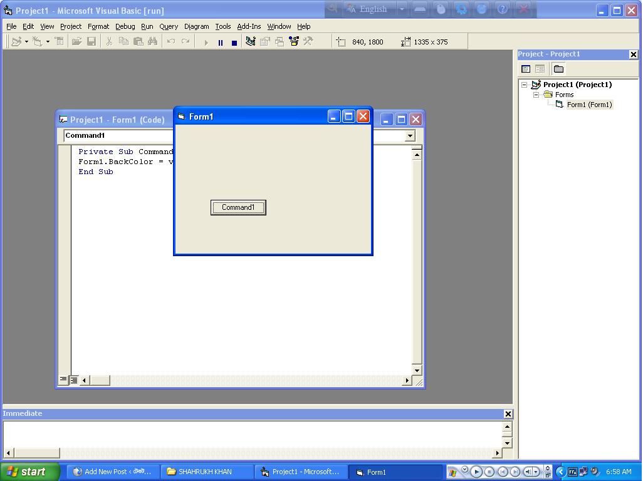The image size is (643, 481).
Task: Click View Code icon in Project panel
Action: (x=526, y=69)
